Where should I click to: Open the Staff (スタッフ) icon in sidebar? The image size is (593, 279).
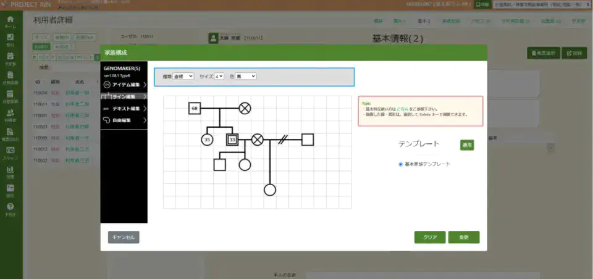click(11, 150)
